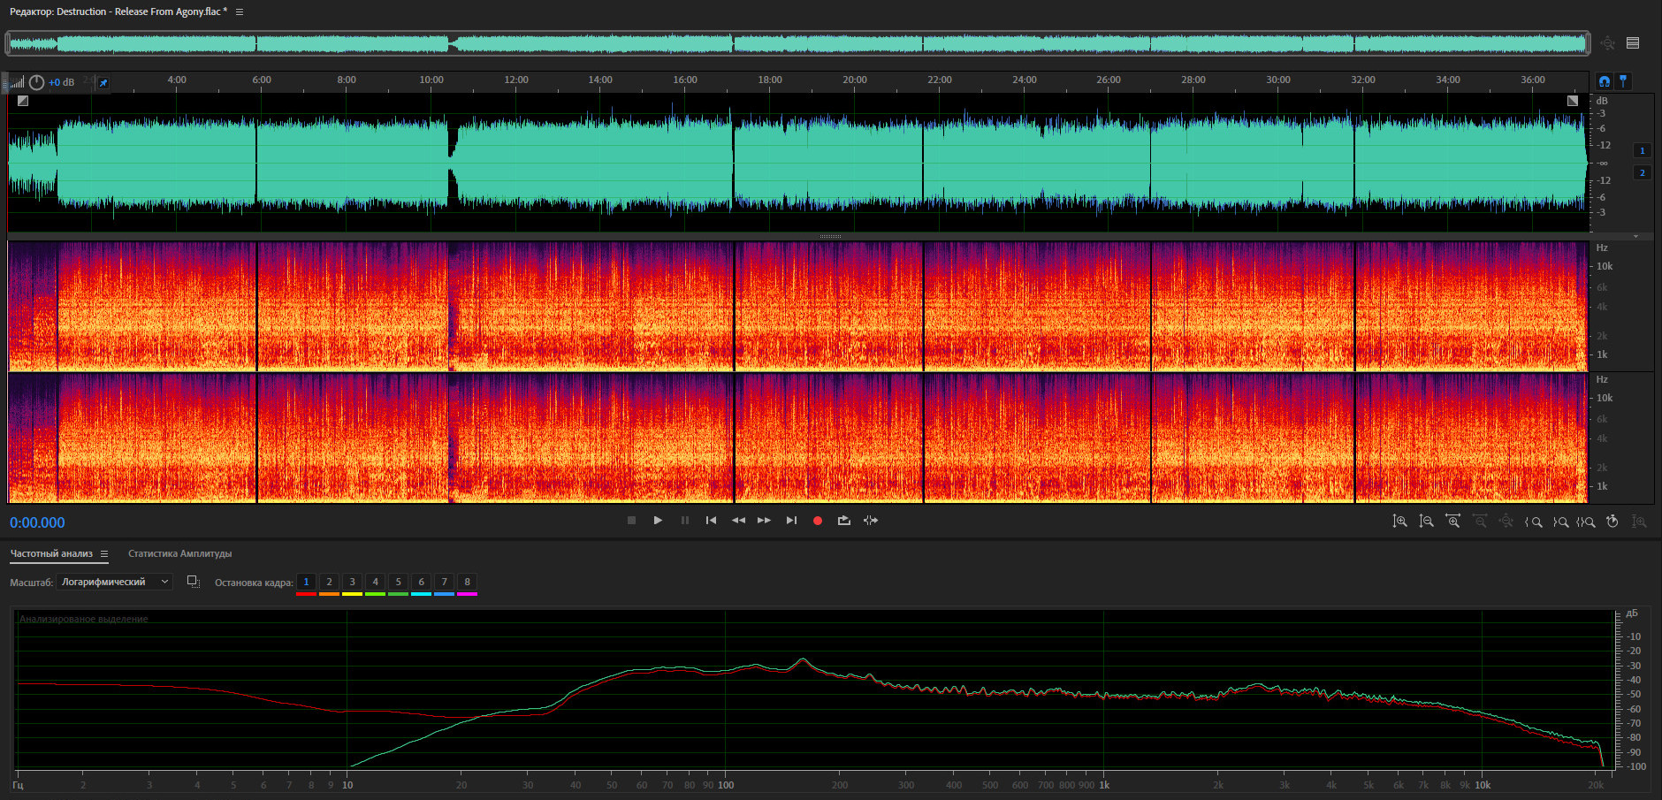Click the red Record button
This screenshot has height=800, width=1662.
click(x=817, y=521)
